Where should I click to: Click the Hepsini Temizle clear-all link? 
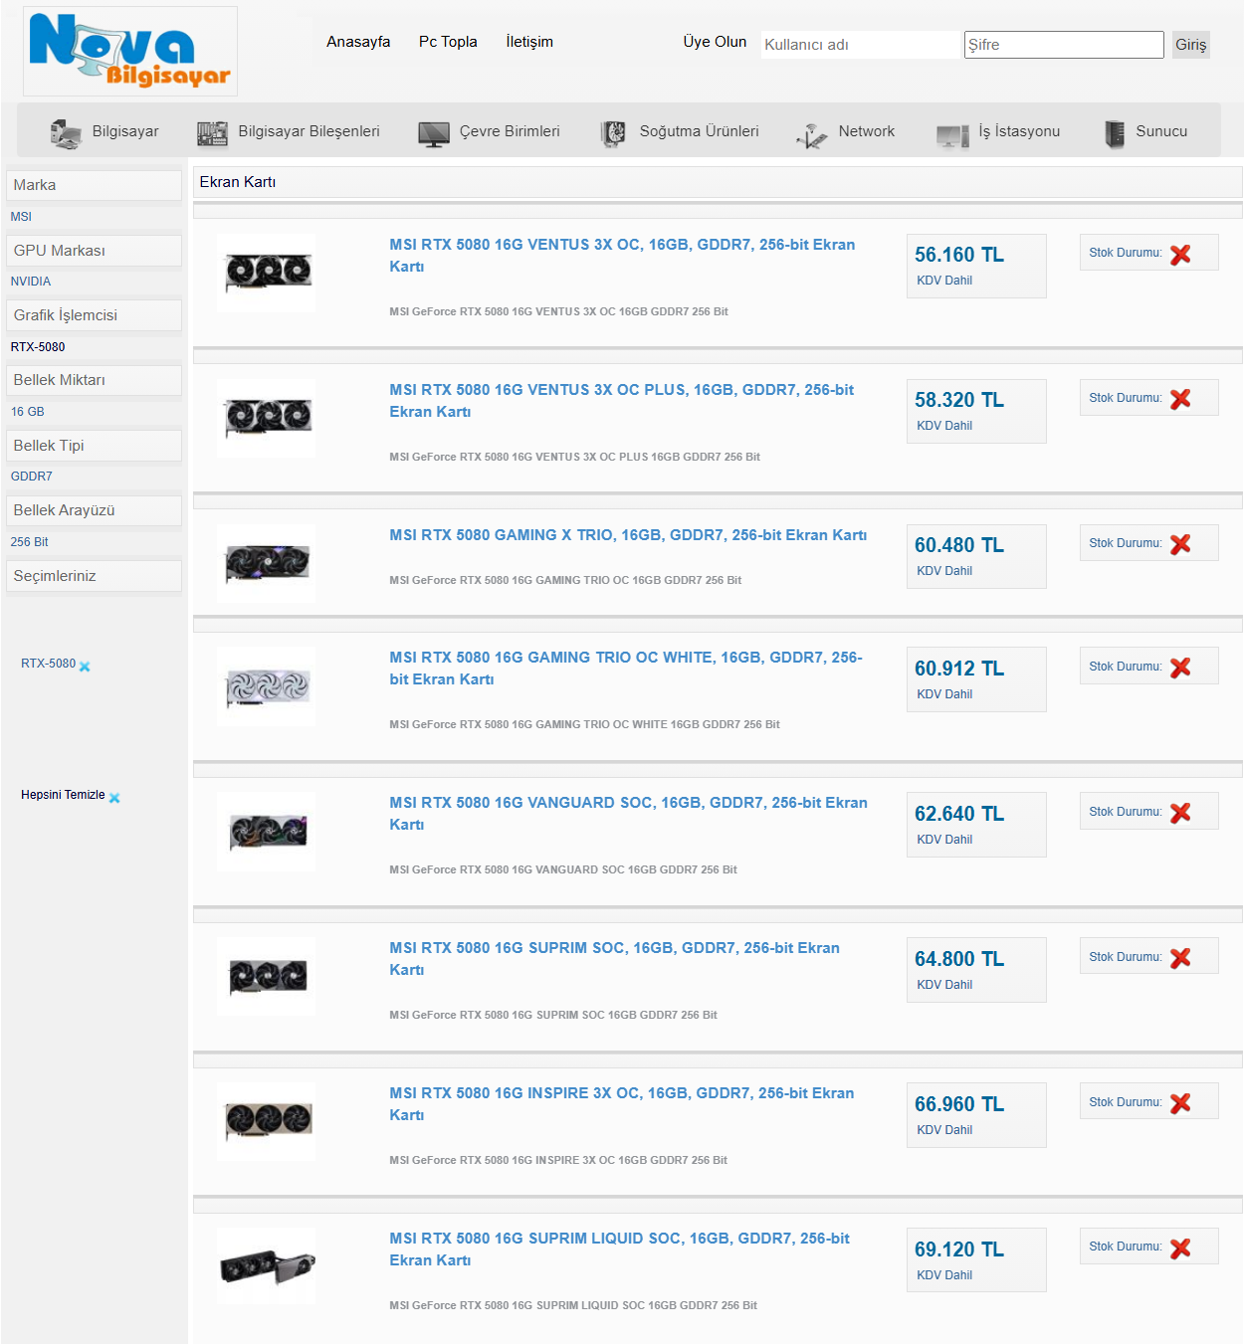click(63, 795)
